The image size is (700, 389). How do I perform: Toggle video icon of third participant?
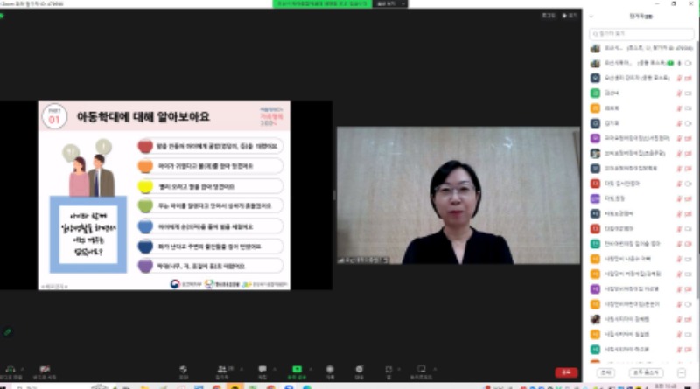689,78
